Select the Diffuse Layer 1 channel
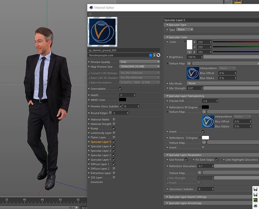 coord(100,164)
